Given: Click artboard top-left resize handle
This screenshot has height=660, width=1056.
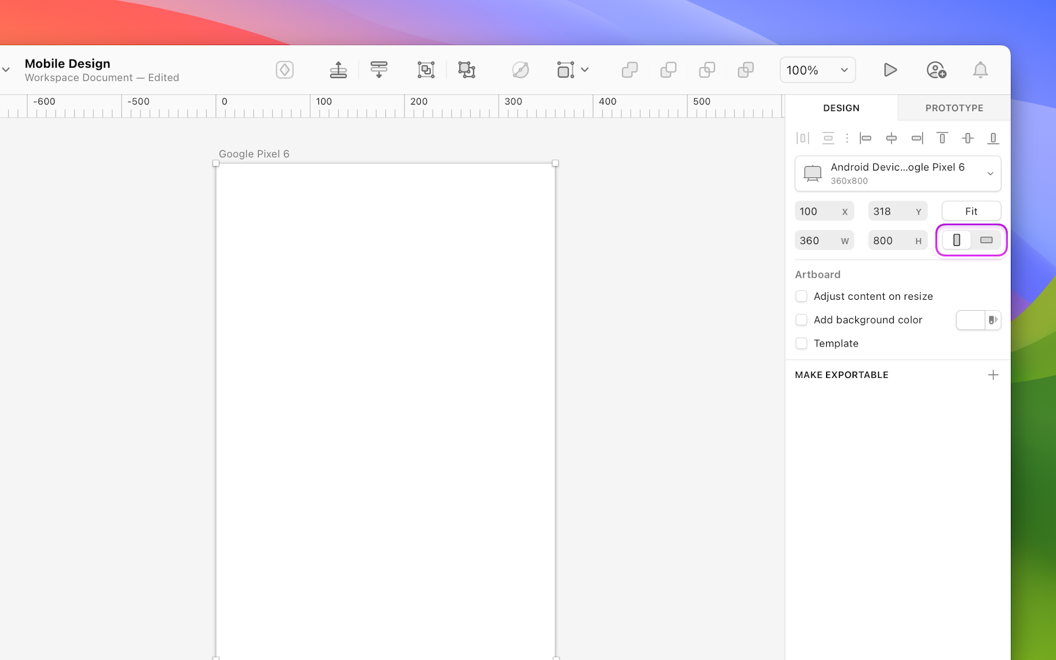Looking at the screenshot, I should 216,163.
